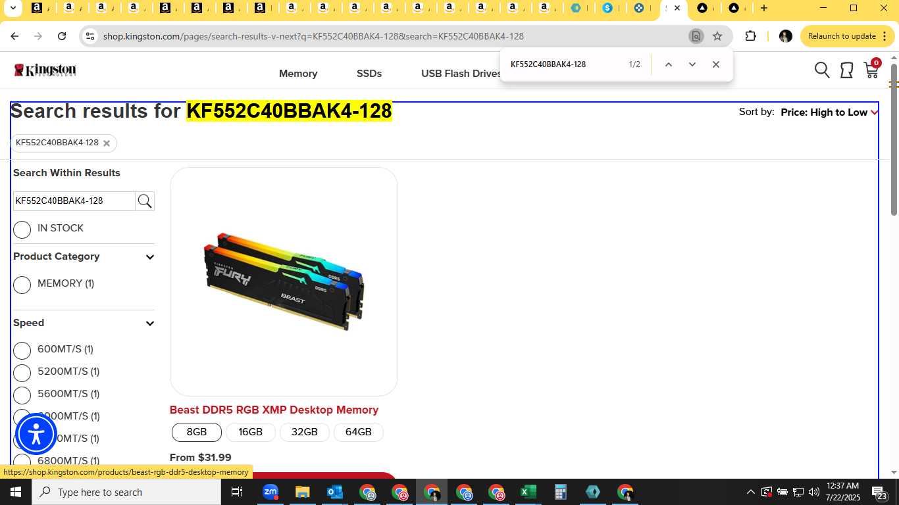Open Chrome extensions puzzle icon
This screenshot has height=505, width=899.
[x=750, y=36]
